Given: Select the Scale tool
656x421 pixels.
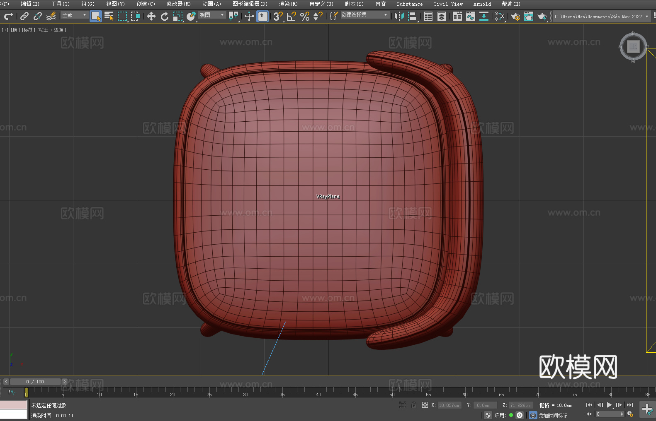Looking at the screenshot, I should pyautogui.click(x=178, y=16).
